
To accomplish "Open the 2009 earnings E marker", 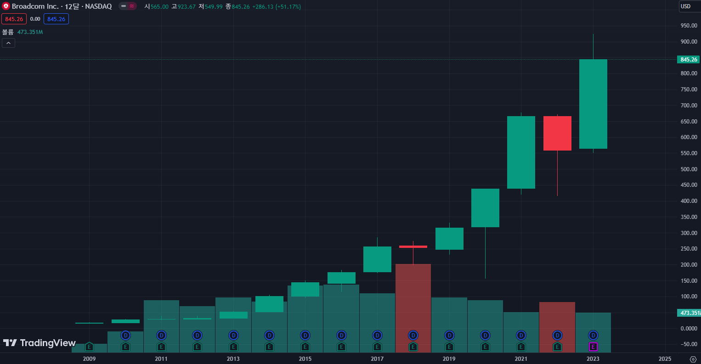I will tap(89, 347).
